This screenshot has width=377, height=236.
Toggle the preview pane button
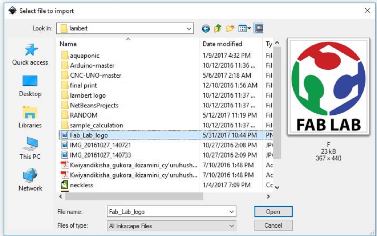(x=259, y=29)
